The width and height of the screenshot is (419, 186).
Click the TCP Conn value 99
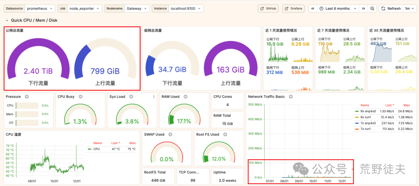click(193, 181)
